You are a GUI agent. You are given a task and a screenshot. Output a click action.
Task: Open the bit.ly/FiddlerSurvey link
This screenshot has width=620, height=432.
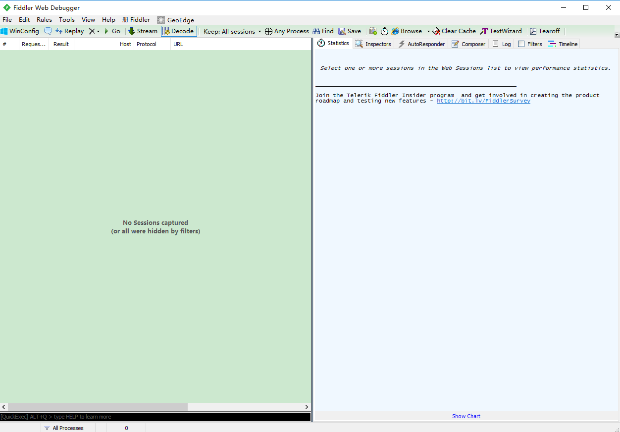(x=483, y=101)
